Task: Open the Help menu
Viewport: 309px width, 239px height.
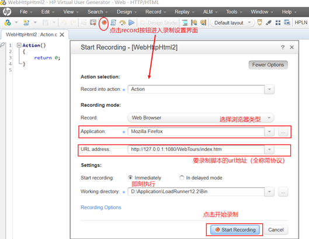Action: click(289, 12)
